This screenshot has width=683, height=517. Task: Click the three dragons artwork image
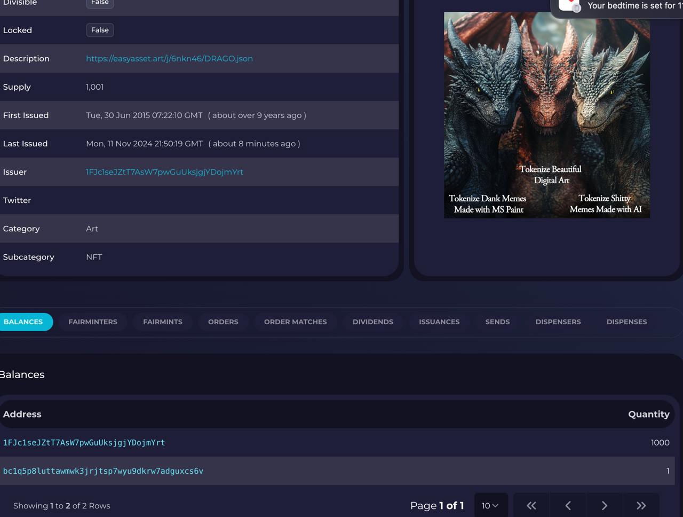[547, 115]
